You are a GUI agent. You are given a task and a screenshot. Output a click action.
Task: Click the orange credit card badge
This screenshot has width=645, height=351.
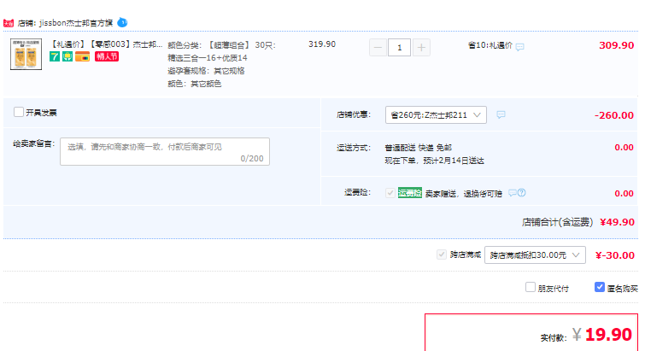tap(82, 56)
